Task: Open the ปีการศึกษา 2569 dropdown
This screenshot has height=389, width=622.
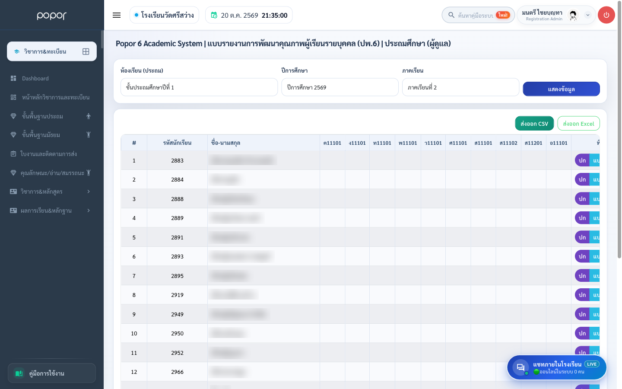Action: pyautogui.click(x=340, y=87)
